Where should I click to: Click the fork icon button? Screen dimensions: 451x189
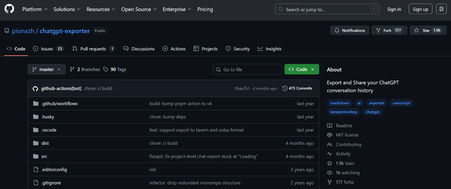coord(378,30)
